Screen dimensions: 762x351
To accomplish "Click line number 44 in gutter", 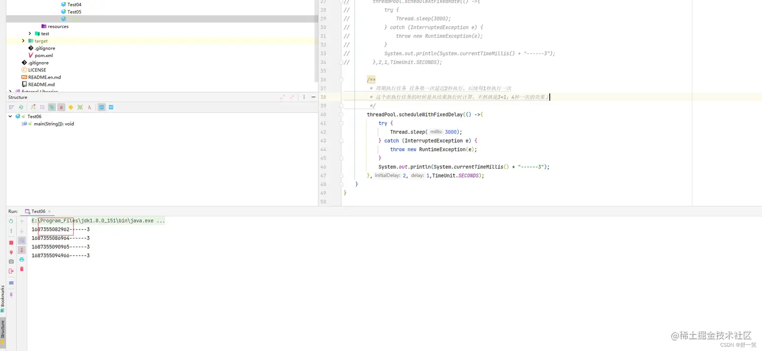I will (x=323, y=149).
